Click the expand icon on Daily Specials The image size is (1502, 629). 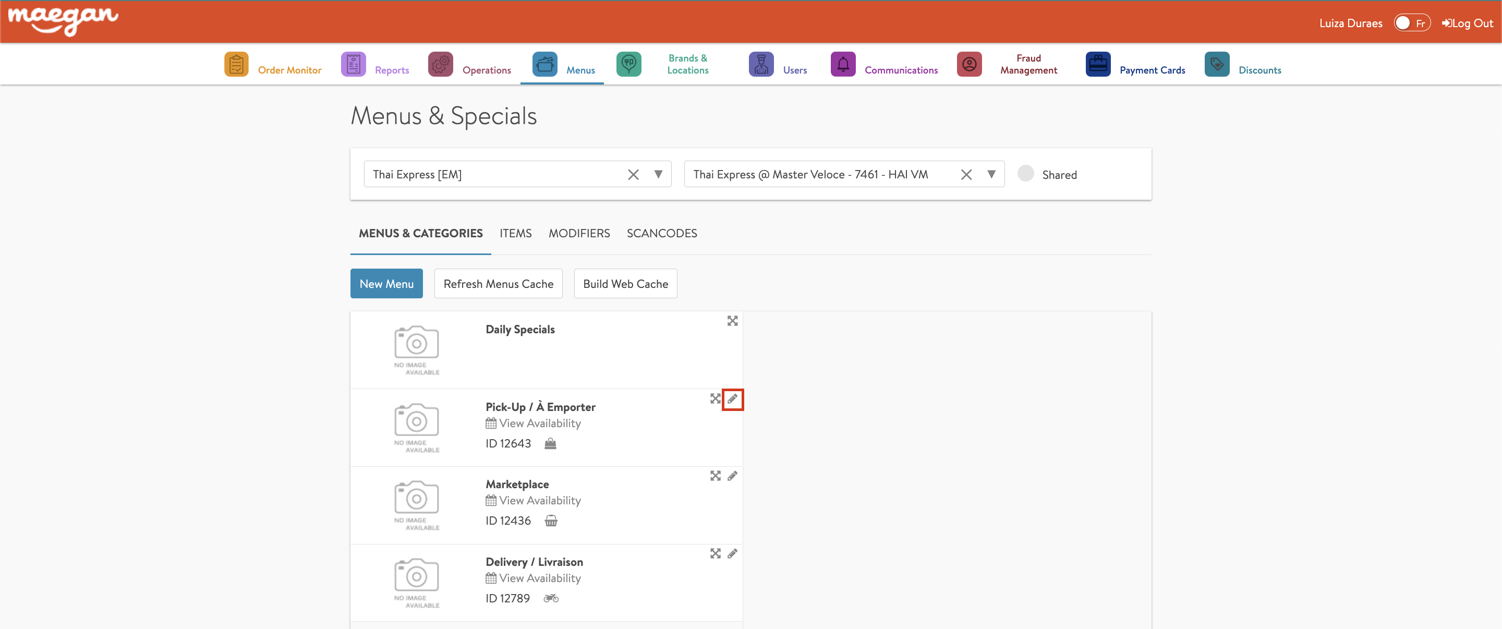(732, 321)
